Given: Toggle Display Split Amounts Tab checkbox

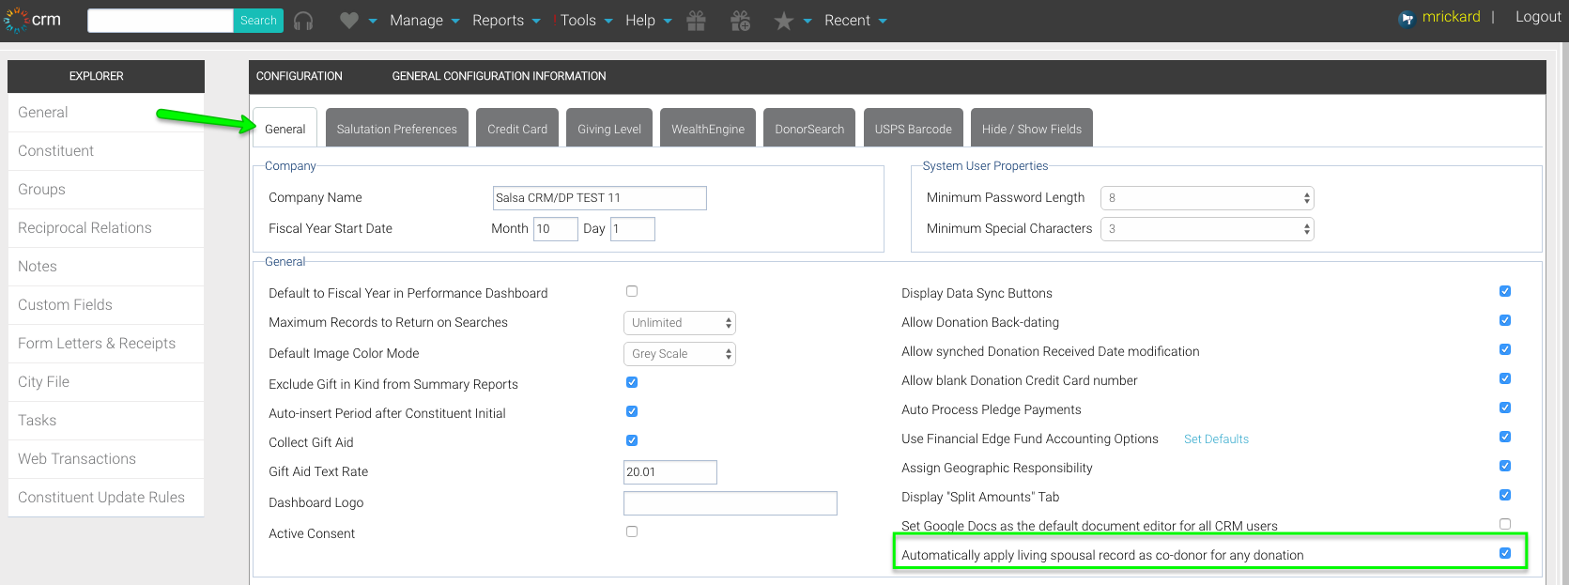Looking at the screenshot, I should click(x=1505, y=495).
